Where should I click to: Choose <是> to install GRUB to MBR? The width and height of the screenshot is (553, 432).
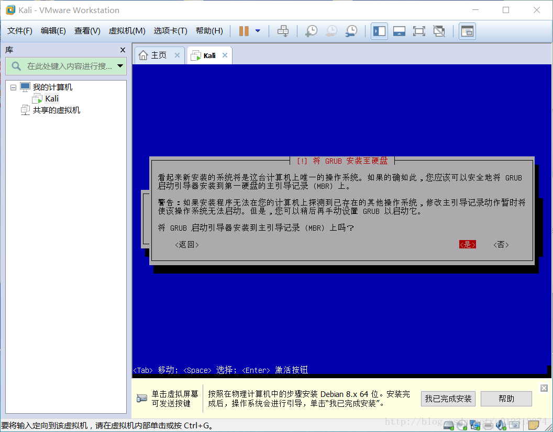[468, 245]
